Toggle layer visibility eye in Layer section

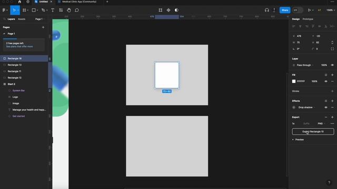click(332, 65)
